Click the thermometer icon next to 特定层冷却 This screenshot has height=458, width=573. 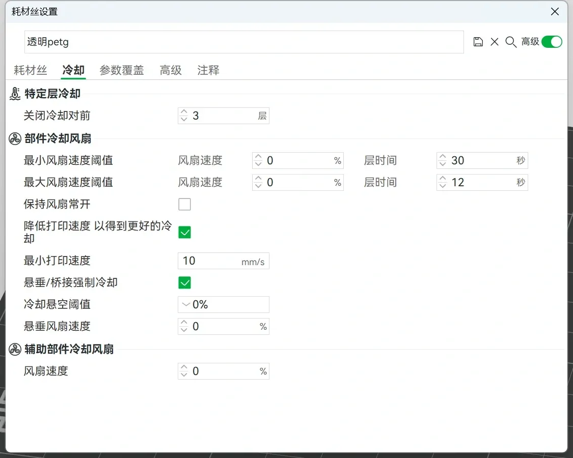(x=15, y=94)
